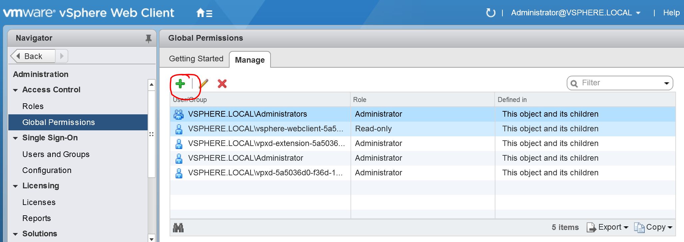Switch to the Getting Started tab

(196, 59)
